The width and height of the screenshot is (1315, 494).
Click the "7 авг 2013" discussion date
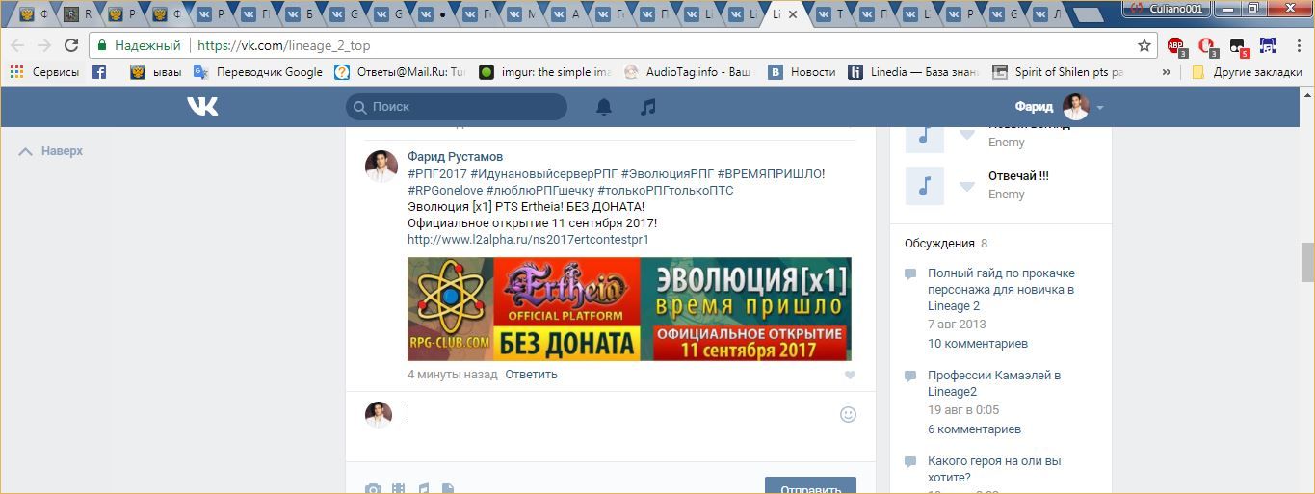pos(957,324)
